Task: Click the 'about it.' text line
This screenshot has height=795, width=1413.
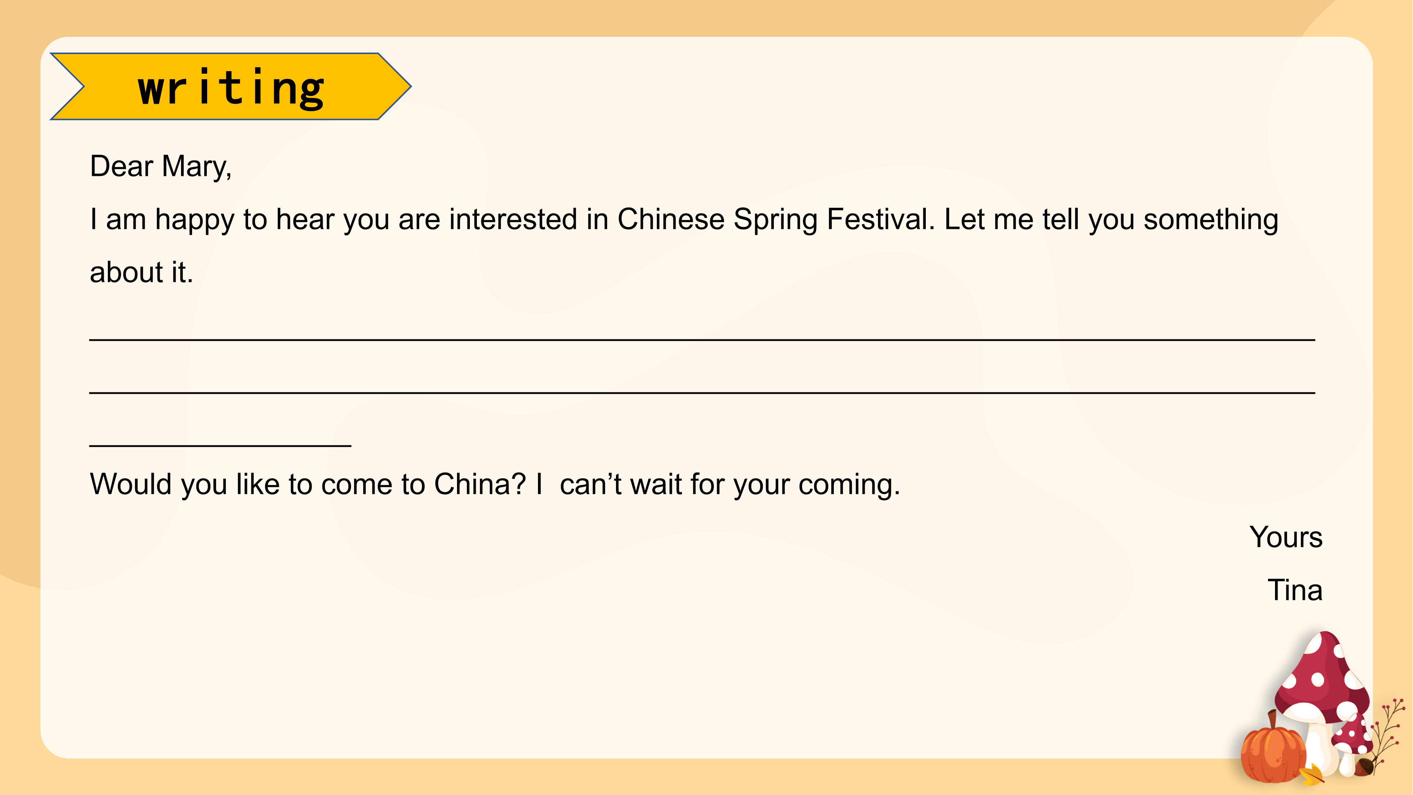Action: pos(142,273)
